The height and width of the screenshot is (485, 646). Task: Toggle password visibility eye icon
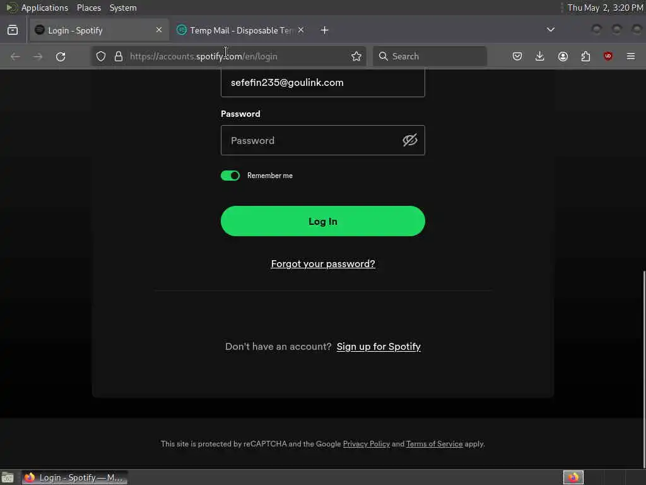click(x=410, y=140)
